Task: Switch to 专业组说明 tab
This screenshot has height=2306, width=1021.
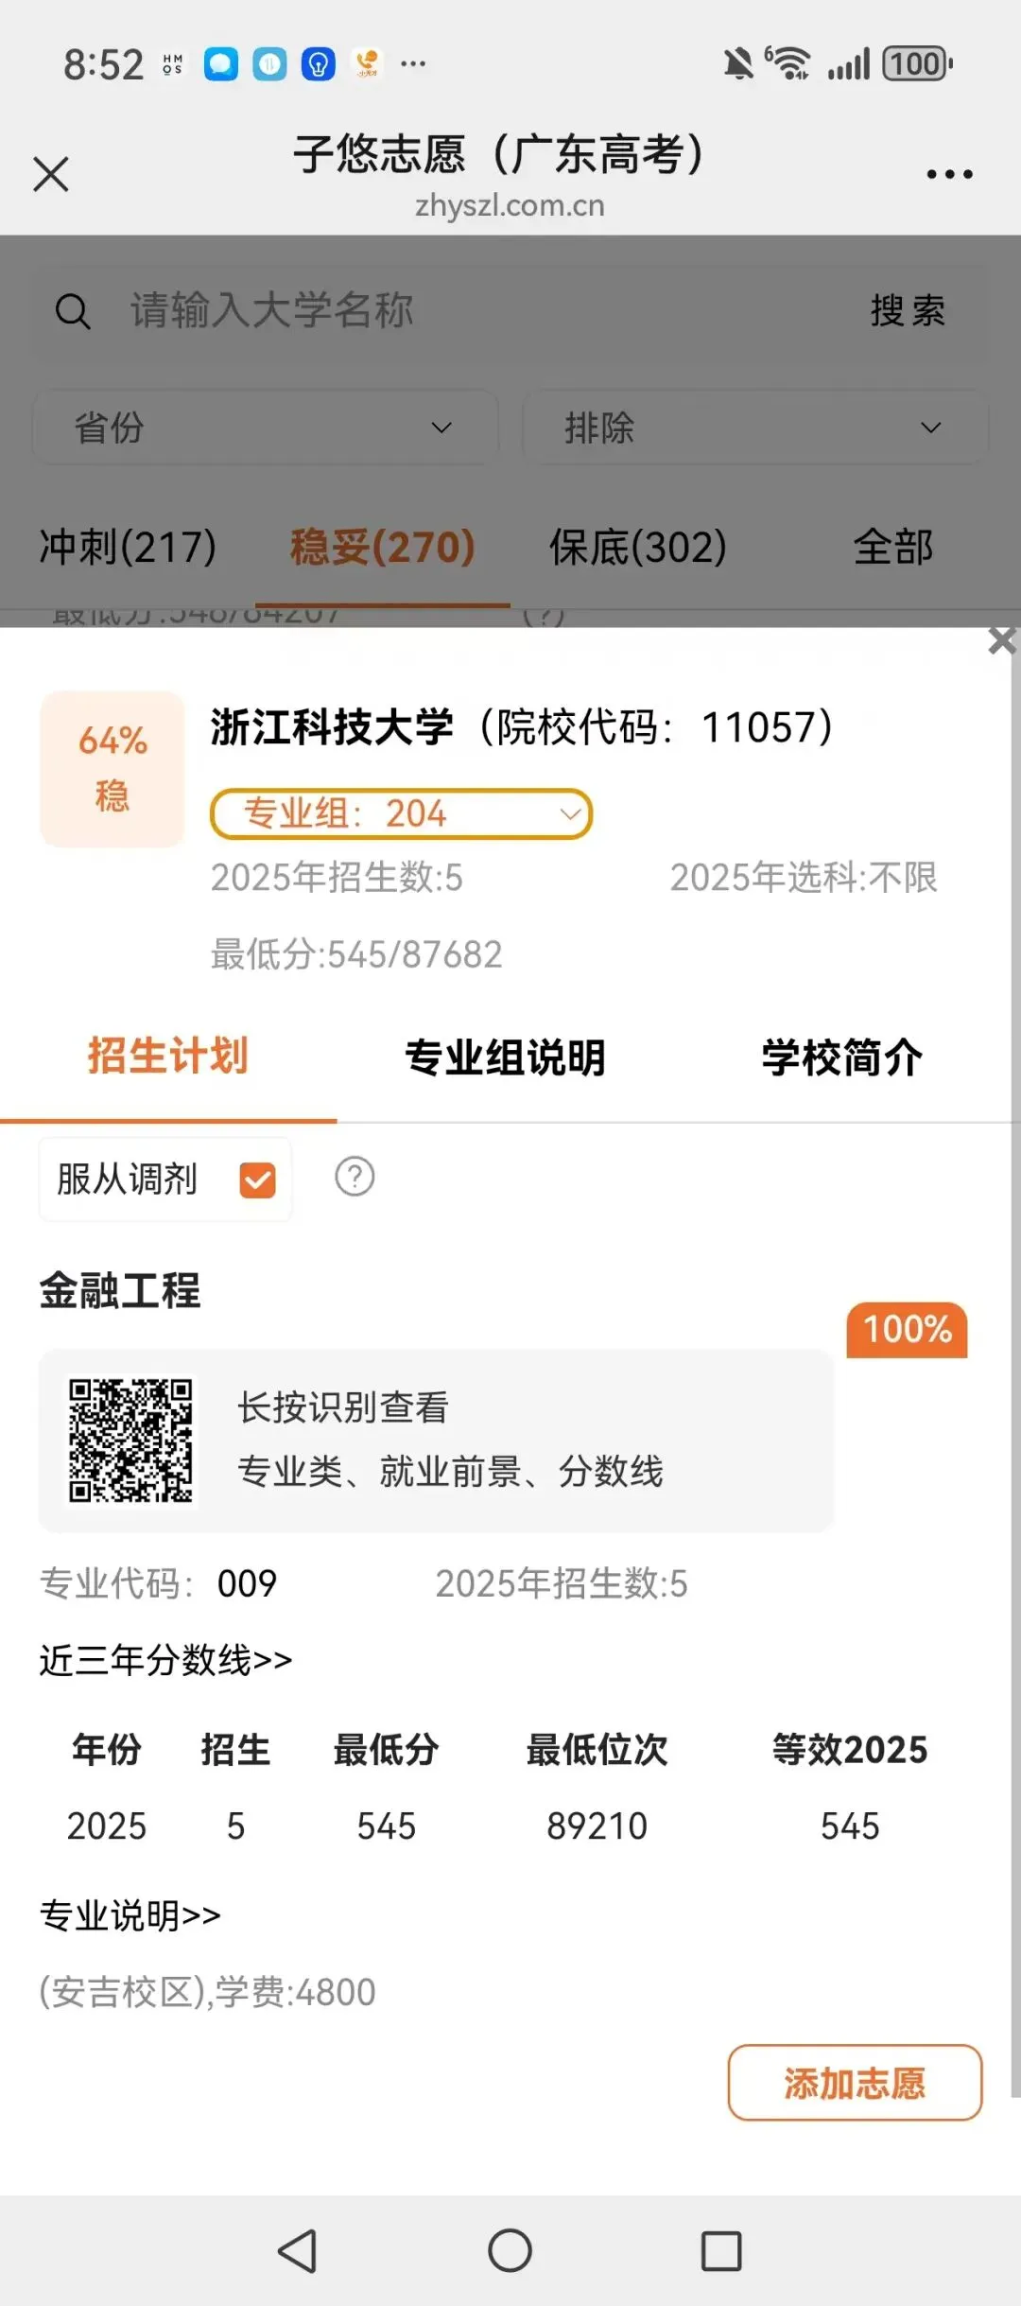Action: 505,1057
